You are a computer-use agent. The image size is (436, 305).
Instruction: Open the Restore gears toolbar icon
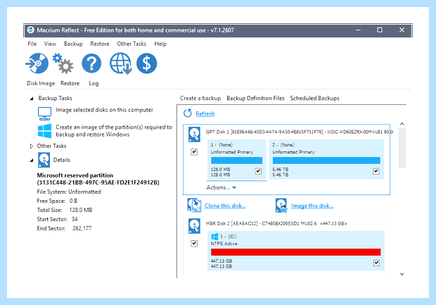(63, 63)
